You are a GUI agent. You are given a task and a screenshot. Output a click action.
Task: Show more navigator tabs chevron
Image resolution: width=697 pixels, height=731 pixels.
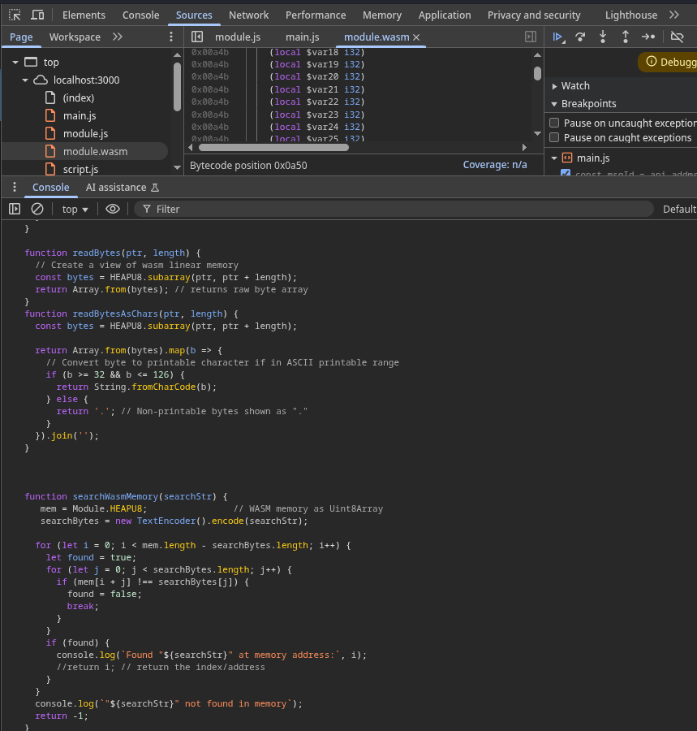click(x=118, y=37)
